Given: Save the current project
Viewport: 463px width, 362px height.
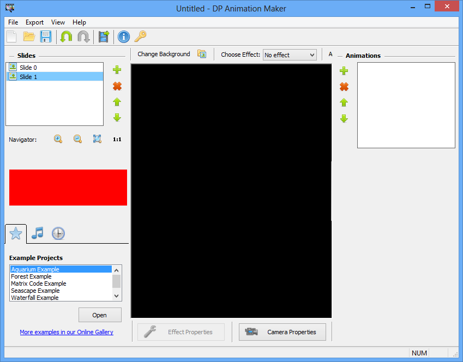Looking at the screenshot, I should tap(46, 37).
